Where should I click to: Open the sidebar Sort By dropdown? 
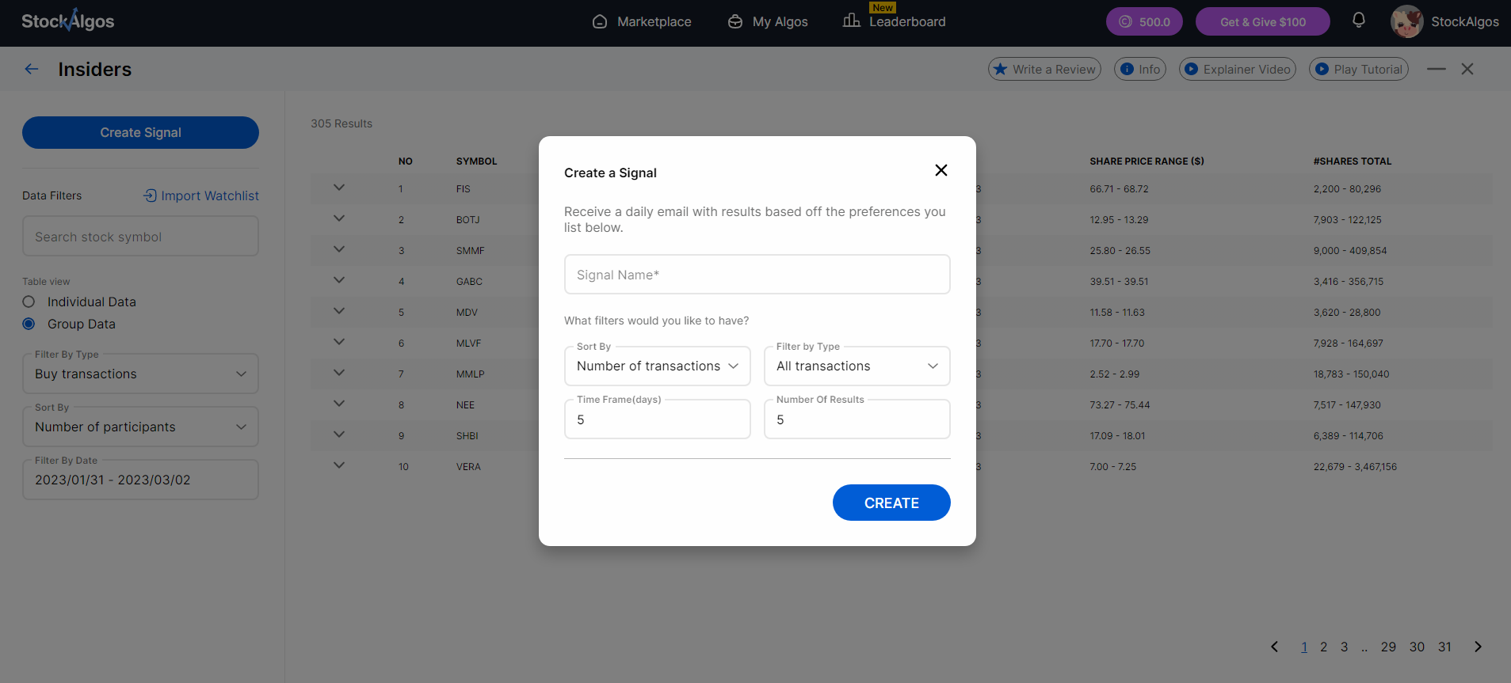click(140, 427)
